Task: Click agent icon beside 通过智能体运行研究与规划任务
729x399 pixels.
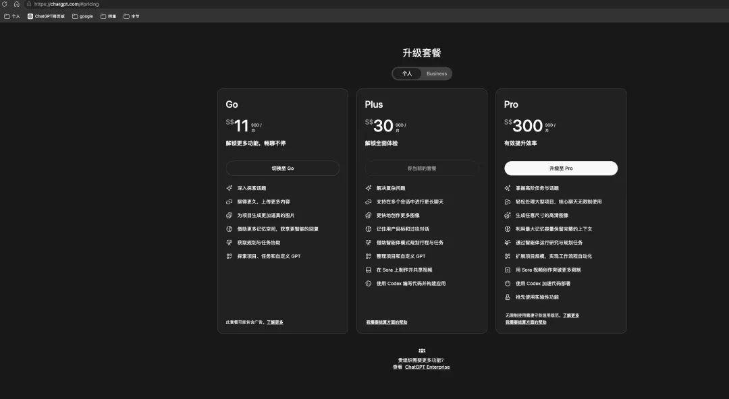Action: (x=507, y=243)
